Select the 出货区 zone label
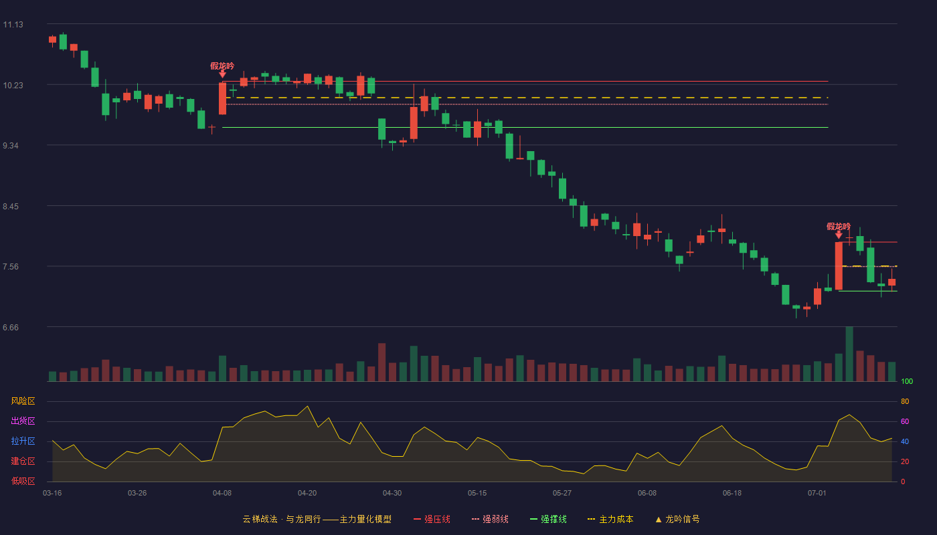Image resolution: width=937 pixels, height=535 pixels. [23, 421]
